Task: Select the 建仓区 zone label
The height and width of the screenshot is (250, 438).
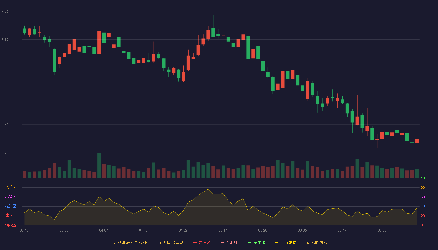Action: pos(11,216)
